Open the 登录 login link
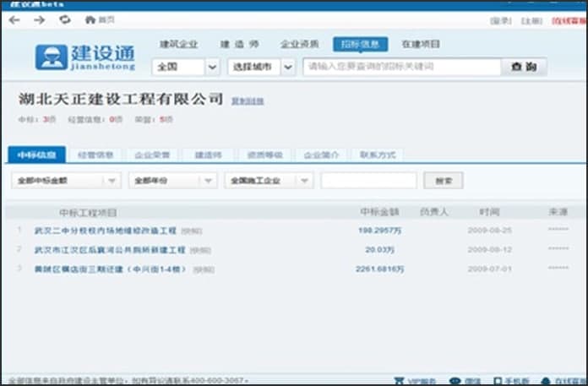The image size is (588, 386). 501,20
